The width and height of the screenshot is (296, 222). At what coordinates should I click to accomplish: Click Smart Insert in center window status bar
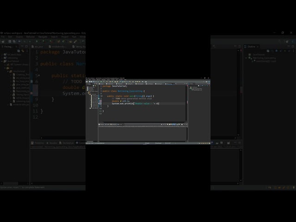(159, 143)
